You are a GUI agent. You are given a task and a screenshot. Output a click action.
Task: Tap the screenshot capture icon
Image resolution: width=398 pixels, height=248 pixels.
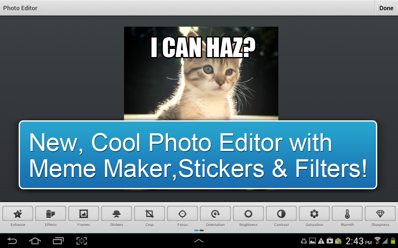click(81, 241)
